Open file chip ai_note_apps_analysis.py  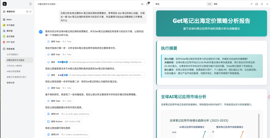[x=68, y=114]
